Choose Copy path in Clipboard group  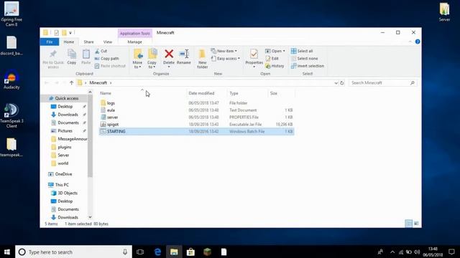pyautogui.click(x=107, y=59)
